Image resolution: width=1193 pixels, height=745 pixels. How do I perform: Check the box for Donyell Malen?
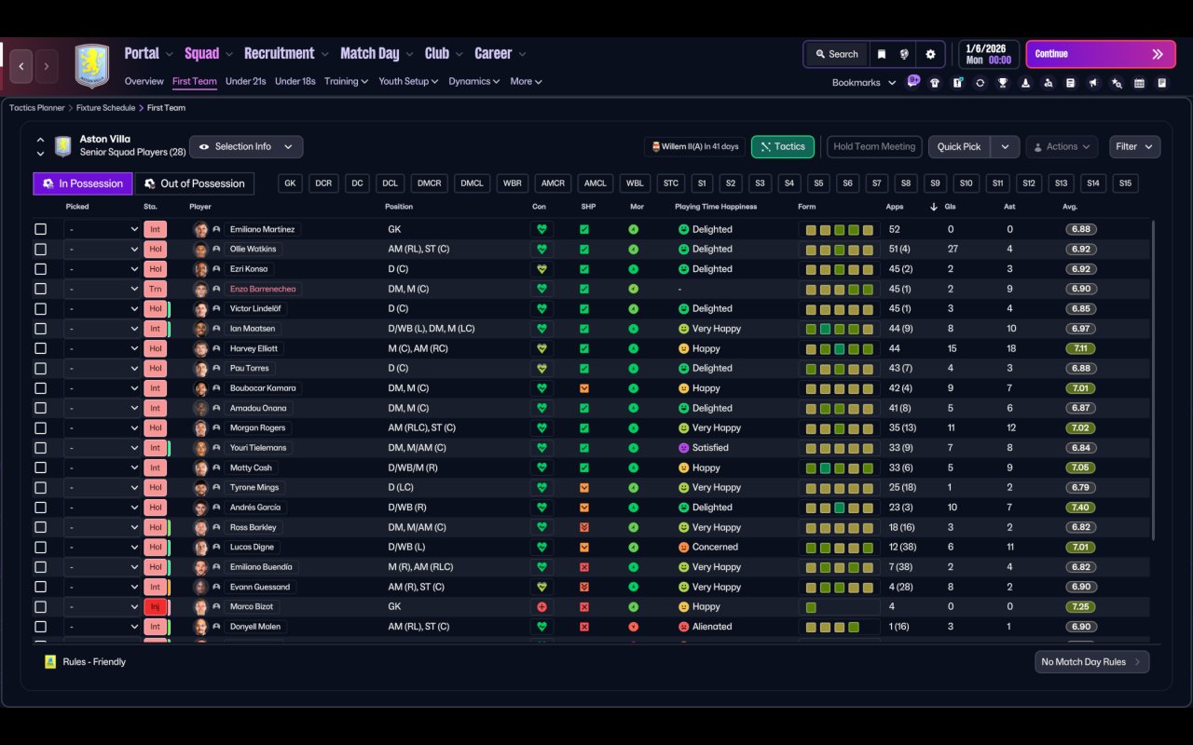pos(40,627)
